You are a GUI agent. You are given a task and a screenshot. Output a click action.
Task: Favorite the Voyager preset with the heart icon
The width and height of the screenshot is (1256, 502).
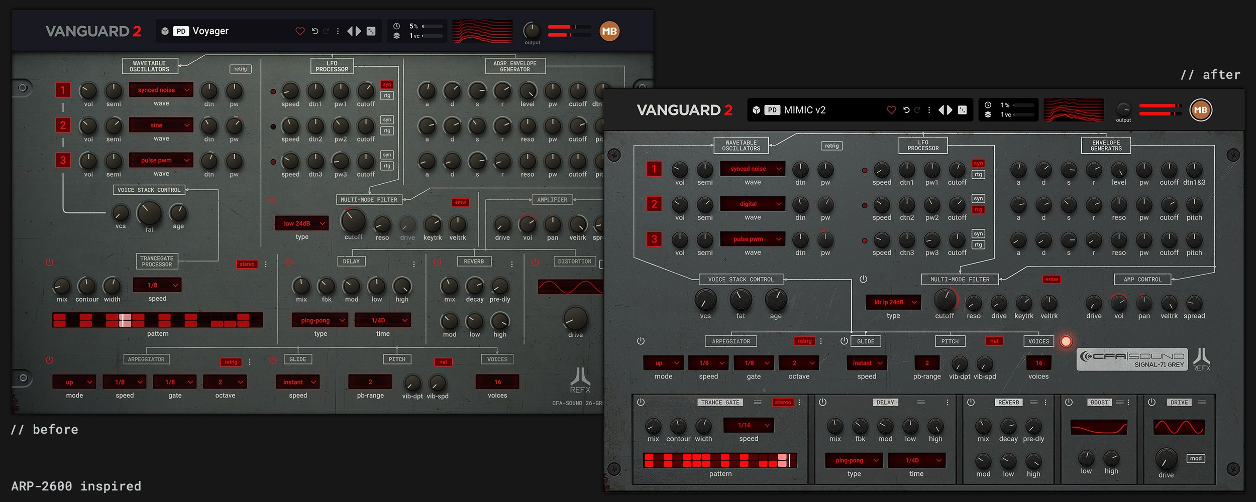point(300,31)
